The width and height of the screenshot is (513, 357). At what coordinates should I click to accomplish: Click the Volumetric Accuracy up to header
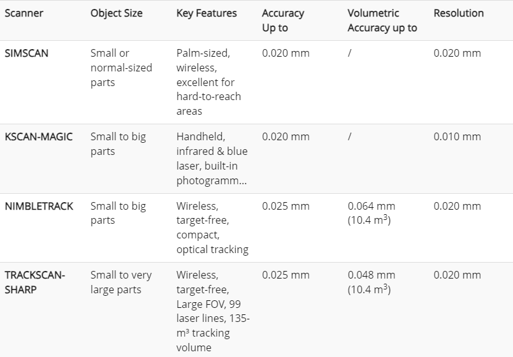click(x=382, y=20)
